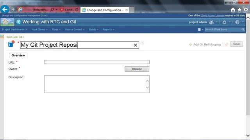This screenshot has width=250, height=140.
Task: Click the Save button
Action: pyautogui.click(x=236, y=44)
